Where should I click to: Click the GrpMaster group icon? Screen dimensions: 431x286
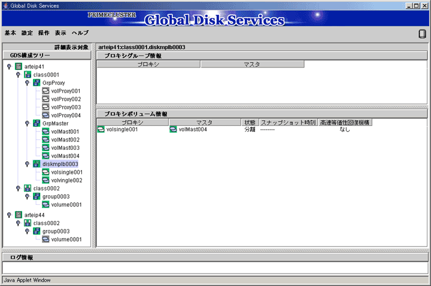(x=37, y=123)
